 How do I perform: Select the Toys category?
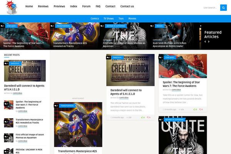point(121,18)
